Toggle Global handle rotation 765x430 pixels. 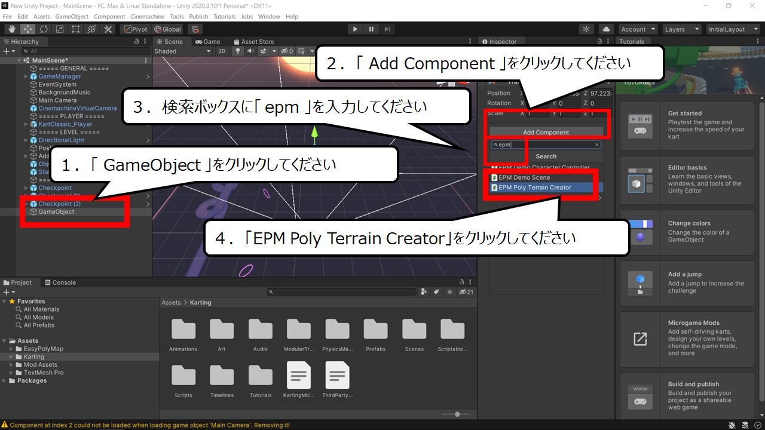(167, 29)
